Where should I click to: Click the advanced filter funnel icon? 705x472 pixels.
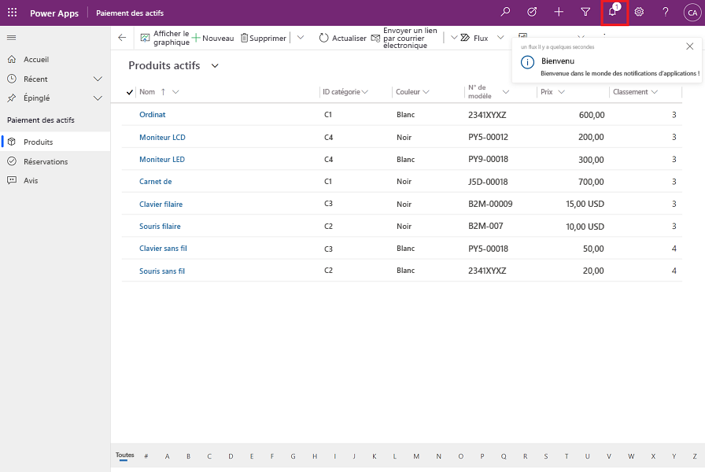coord(585,13)
